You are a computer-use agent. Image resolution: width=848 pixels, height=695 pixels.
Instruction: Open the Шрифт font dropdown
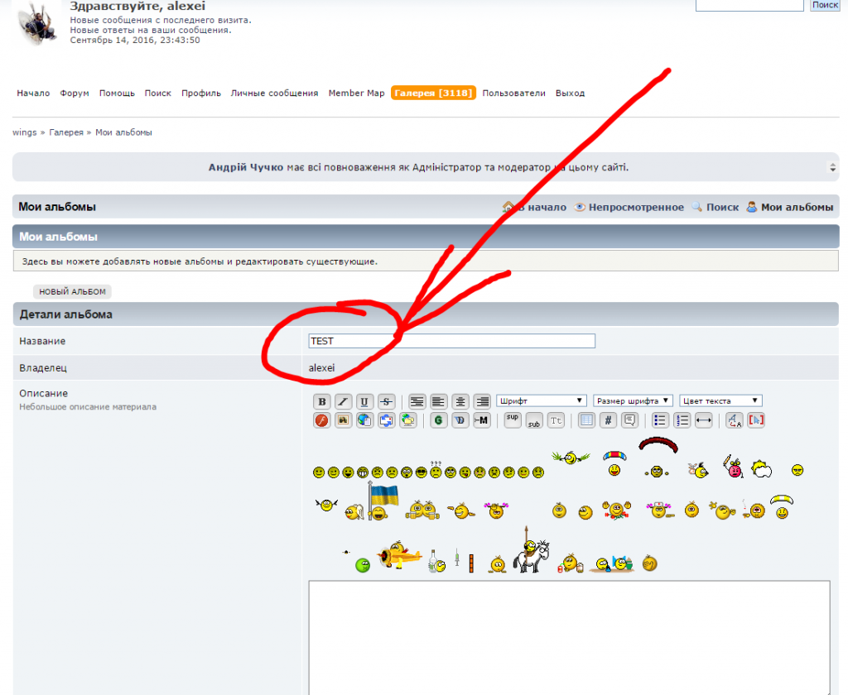[542, 400]
